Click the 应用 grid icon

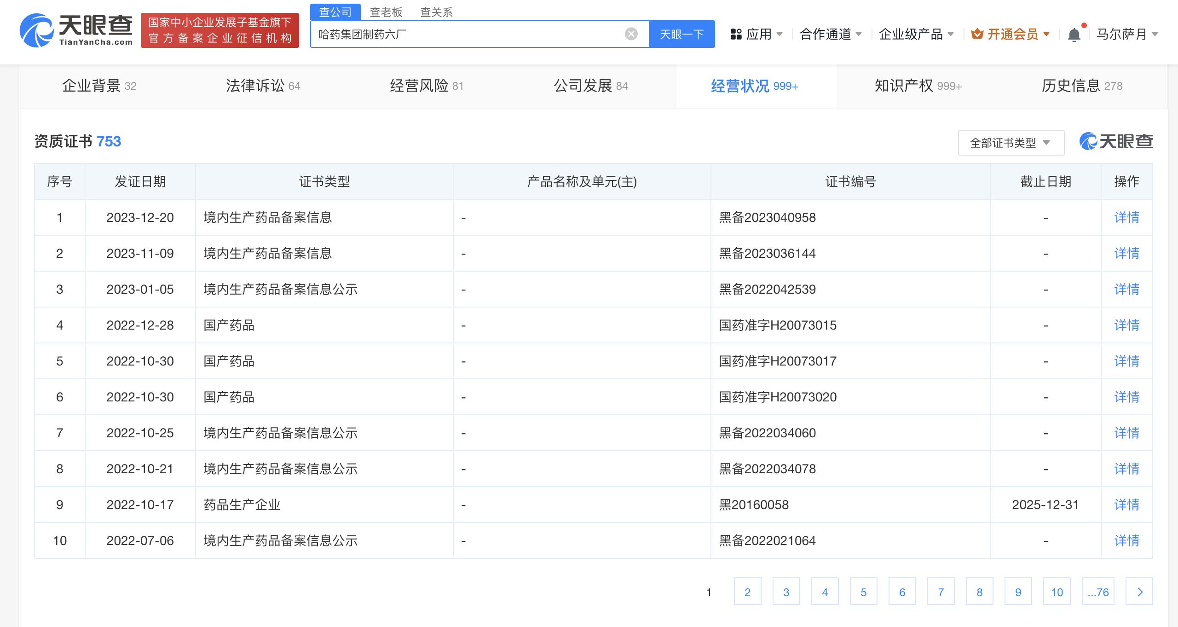pyautogui.click(x=736, y=33)
